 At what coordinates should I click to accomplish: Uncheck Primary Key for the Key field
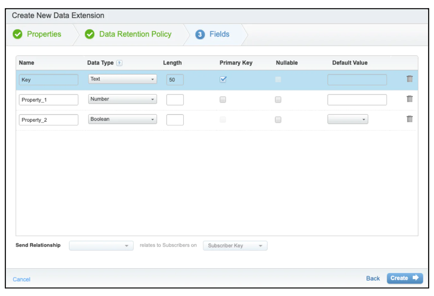click(223, 79)
